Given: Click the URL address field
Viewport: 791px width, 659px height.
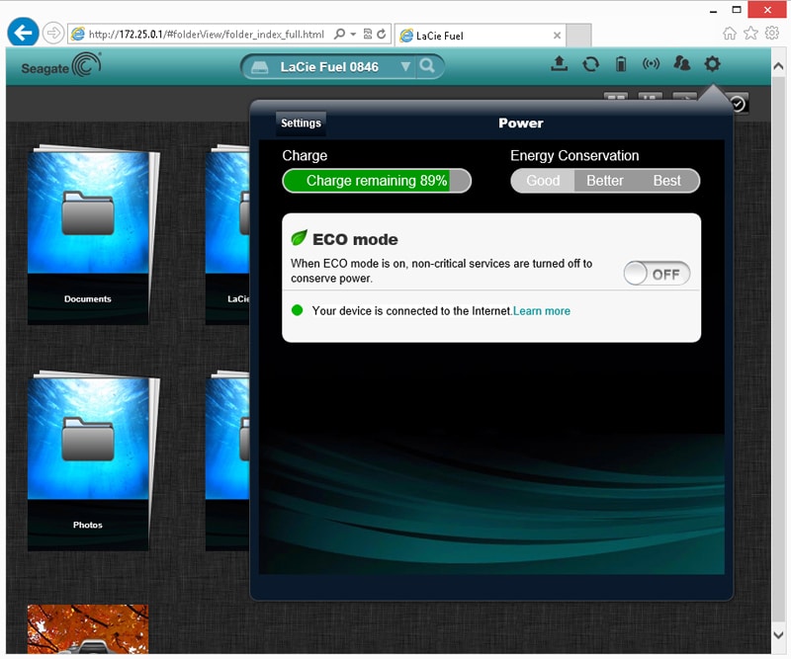Looking at the screenshot, I should click(206, 35).
